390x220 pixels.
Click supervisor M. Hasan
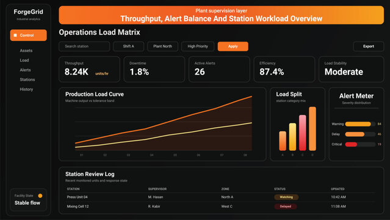(x=156, y=197)
